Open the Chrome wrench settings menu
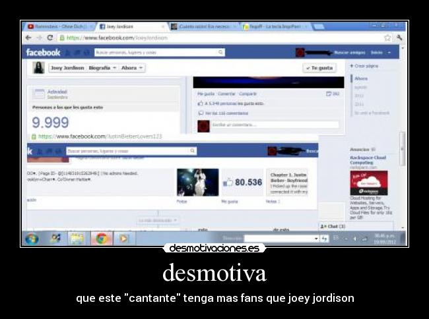 (x=399, y=38)
